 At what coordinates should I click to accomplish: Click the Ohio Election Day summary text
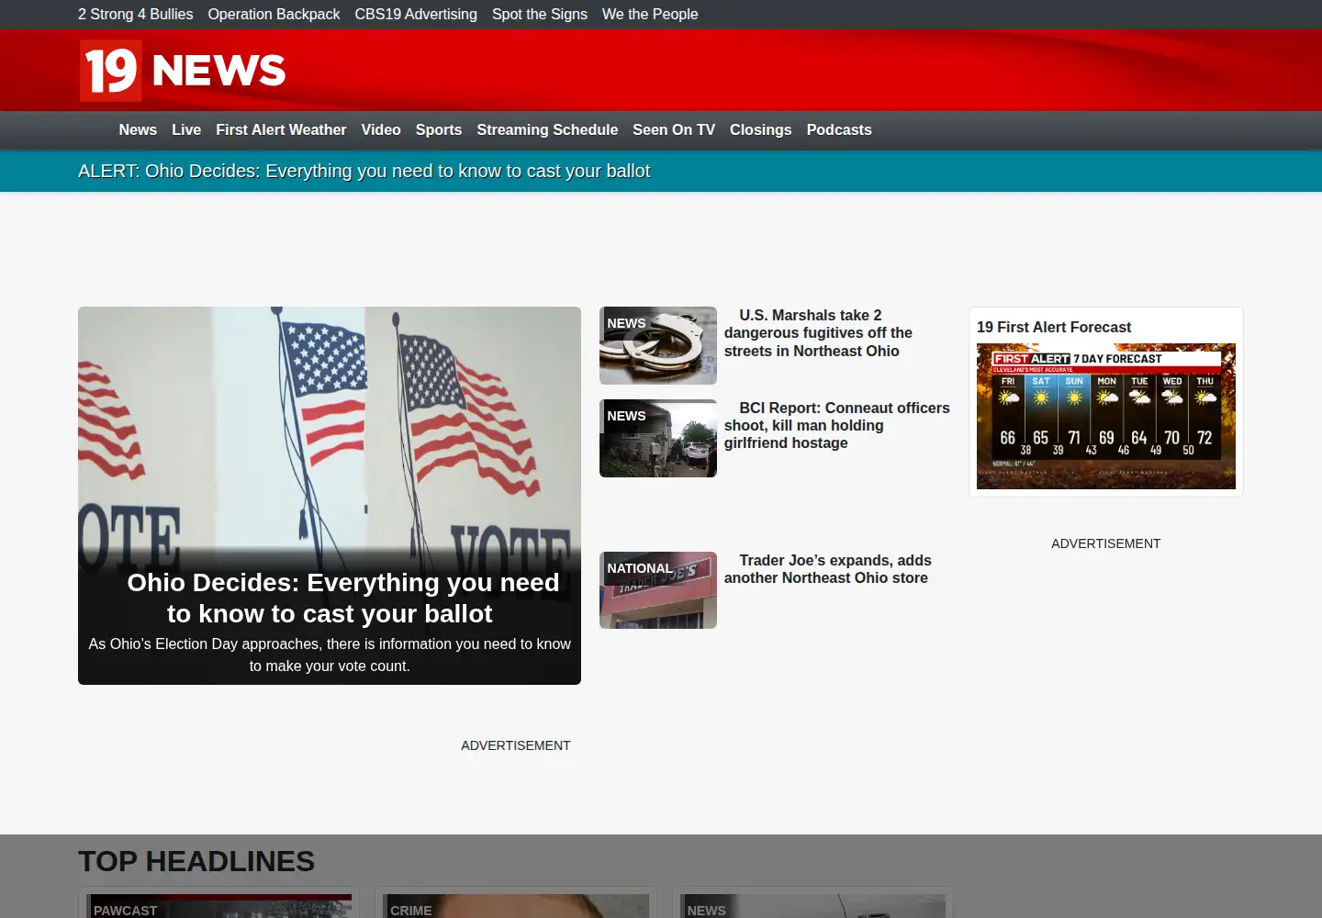click(330, 655)
